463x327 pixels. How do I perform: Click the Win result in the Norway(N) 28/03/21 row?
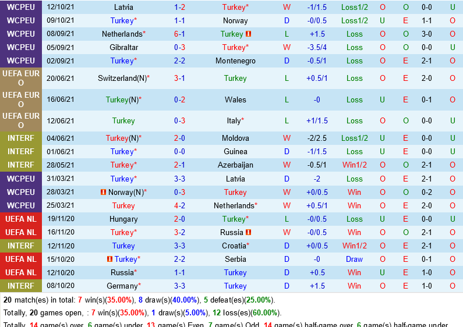(x=354, y=192)
